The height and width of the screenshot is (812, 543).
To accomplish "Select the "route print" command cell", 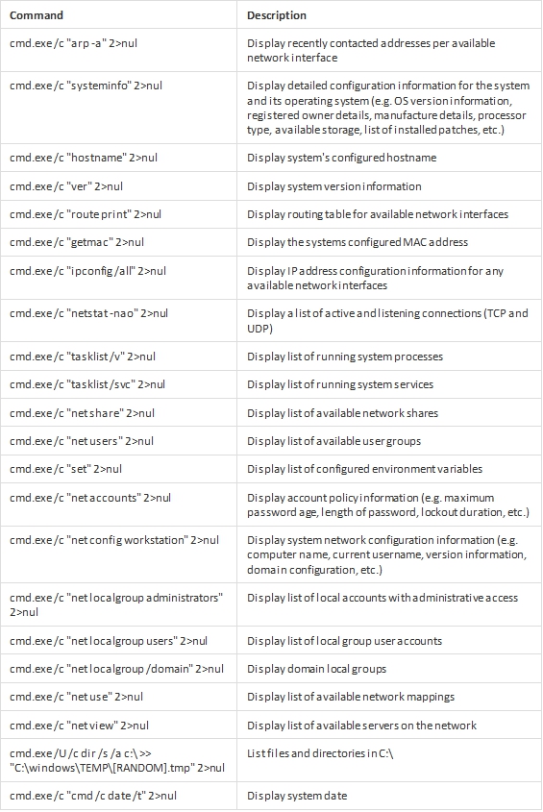I will coord(118,214).
